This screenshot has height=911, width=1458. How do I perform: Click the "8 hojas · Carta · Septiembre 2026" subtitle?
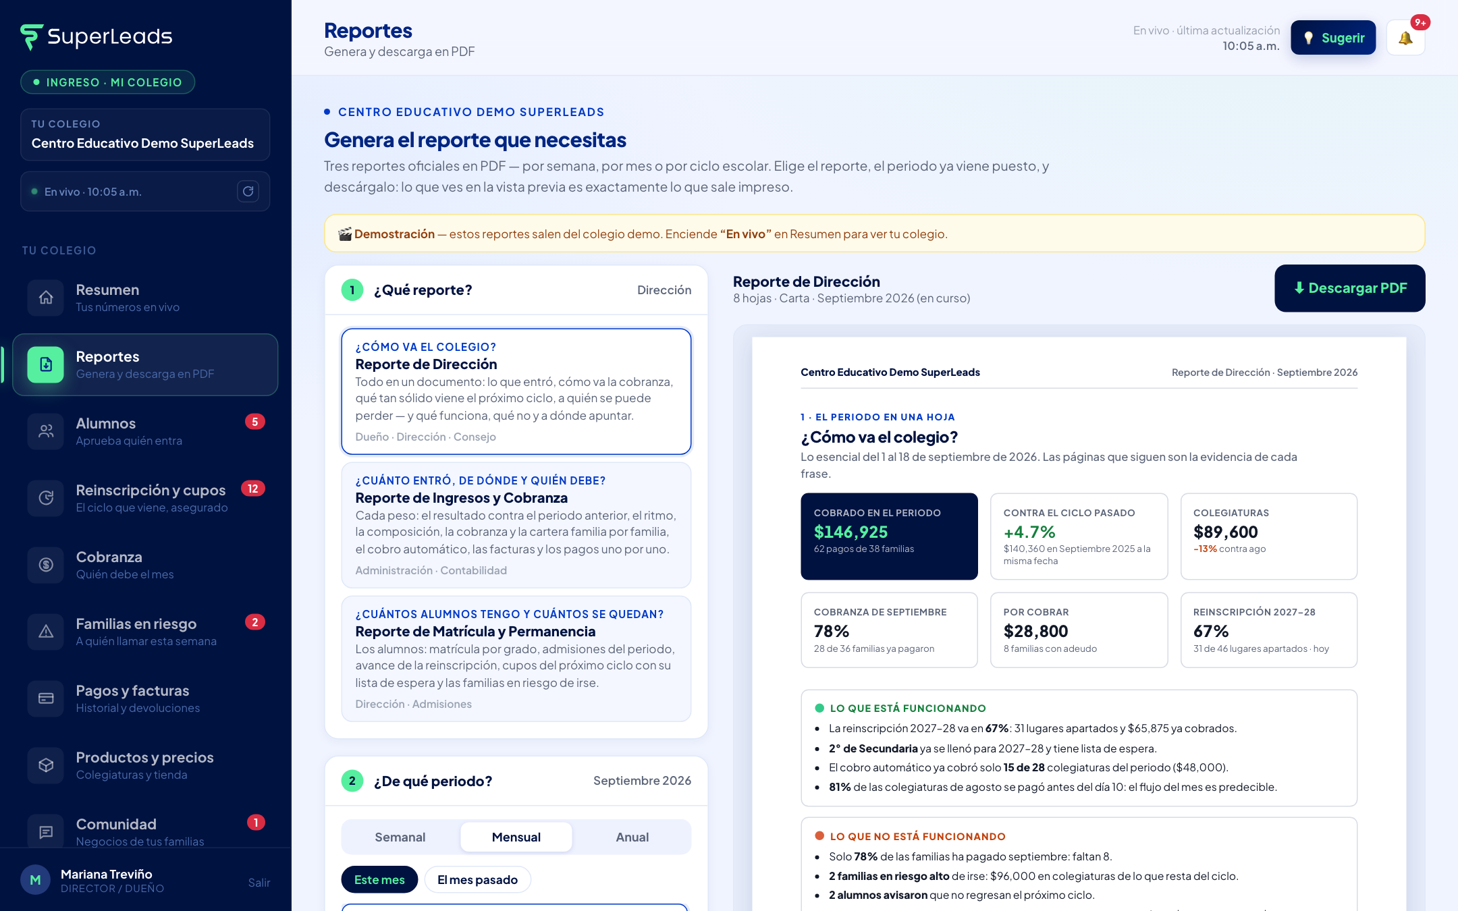tap(852, 298)
